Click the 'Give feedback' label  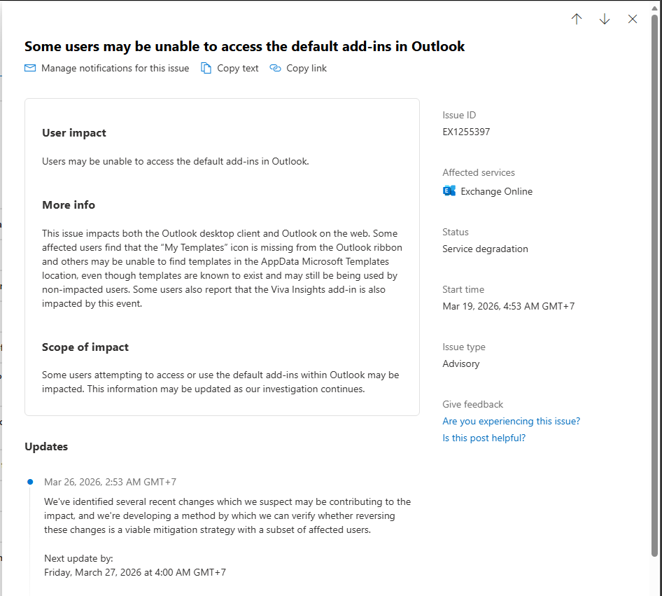(473, 404)
